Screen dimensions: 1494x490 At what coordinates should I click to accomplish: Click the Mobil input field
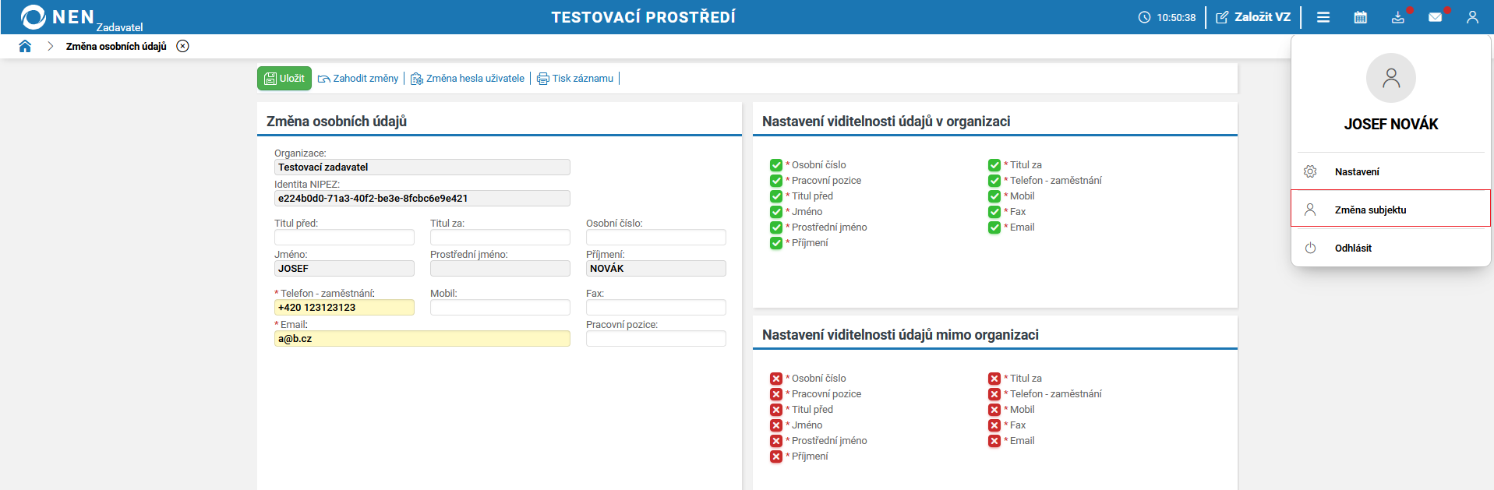500,308
